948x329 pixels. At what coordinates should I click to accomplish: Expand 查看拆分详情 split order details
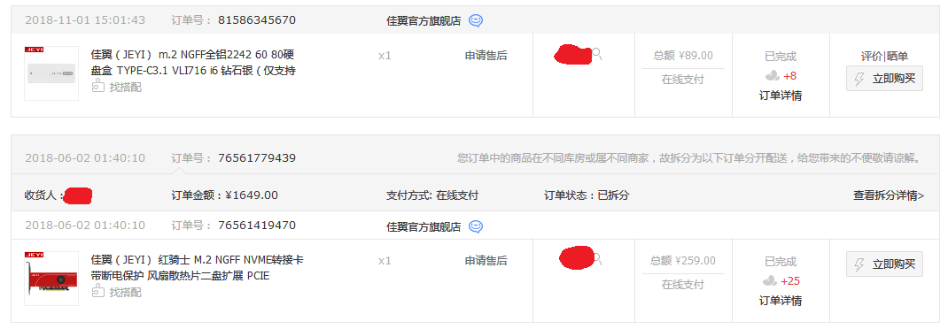tap(888, 195)
